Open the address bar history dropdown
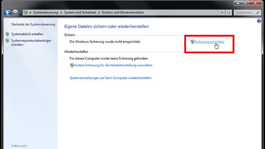Screen dimensions: 265x149 (222, 13)
